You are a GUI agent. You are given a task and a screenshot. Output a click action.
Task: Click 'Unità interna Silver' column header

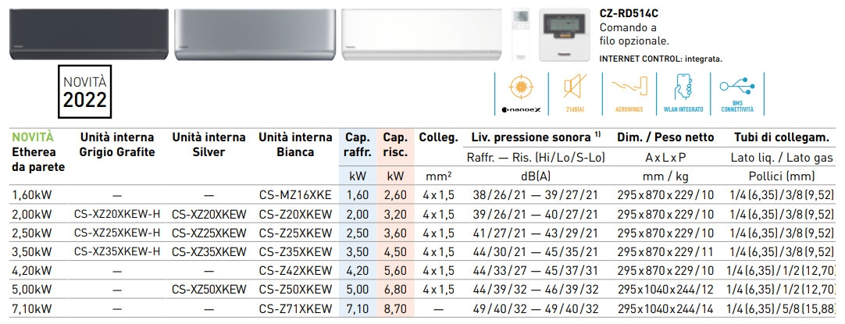[209, 145]
